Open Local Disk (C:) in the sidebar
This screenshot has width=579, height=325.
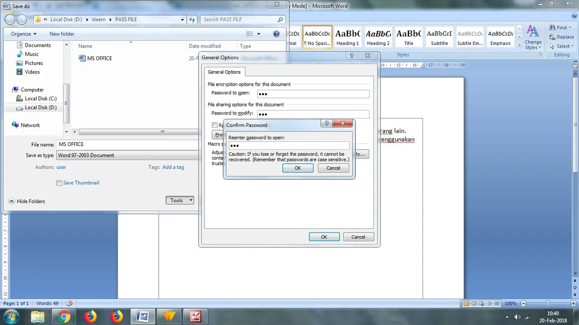(x=41, y=98)
